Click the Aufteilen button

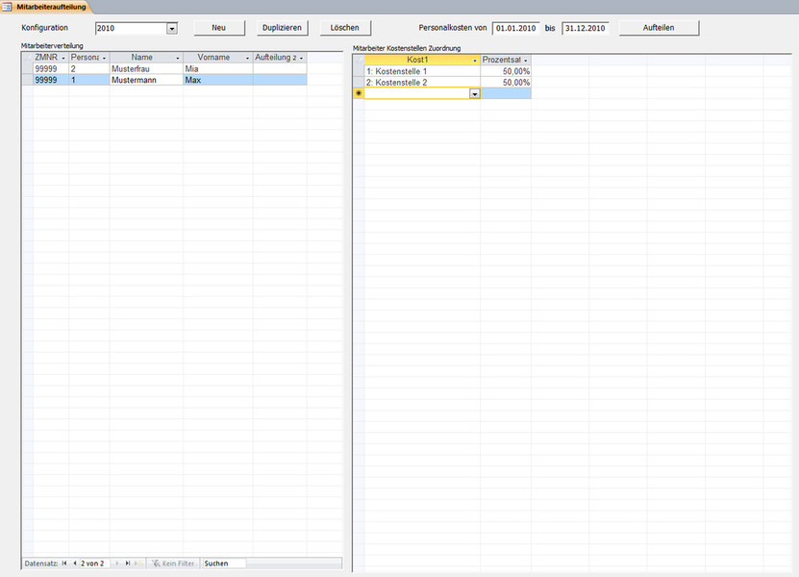tap(659, 28)
